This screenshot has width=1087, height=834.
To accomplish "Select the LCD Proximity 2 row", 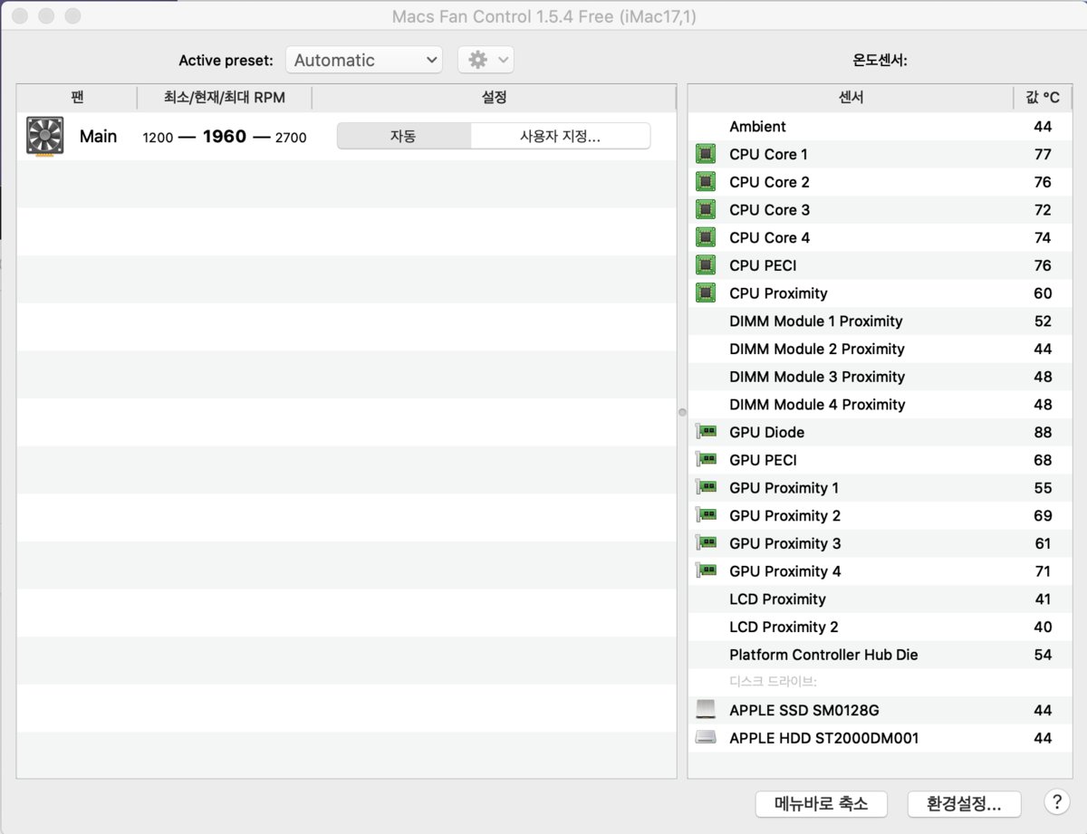I will (880, 627).
